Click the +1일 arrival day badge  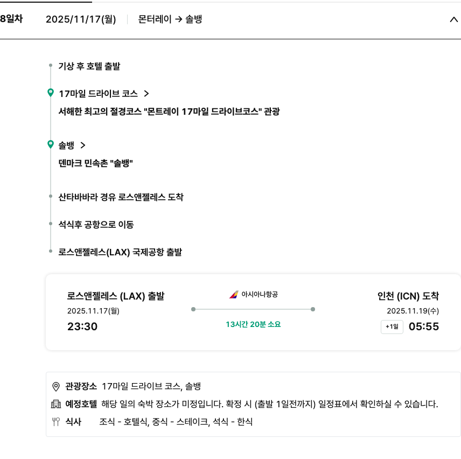[392, 327]
